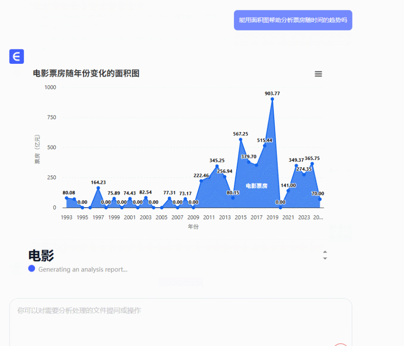The width and height of the screenshot is (404, 346).
Task: Click the 2011 x-axis tick label
Action: click(x=209, y=217)
